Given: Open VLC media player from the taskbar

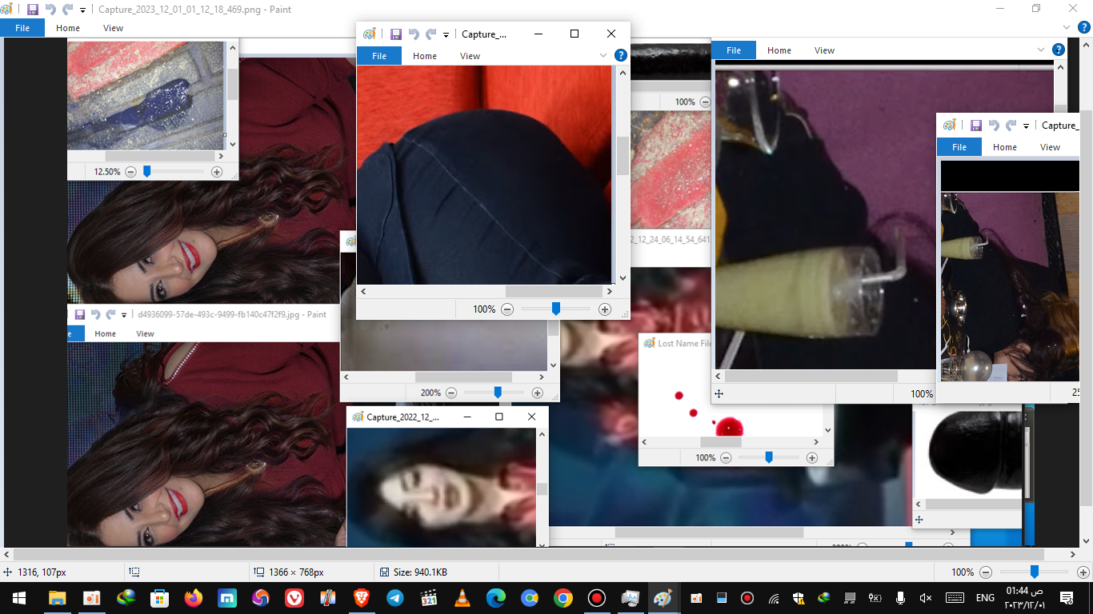Looking at the screenshot, I should tap(462, 598).
